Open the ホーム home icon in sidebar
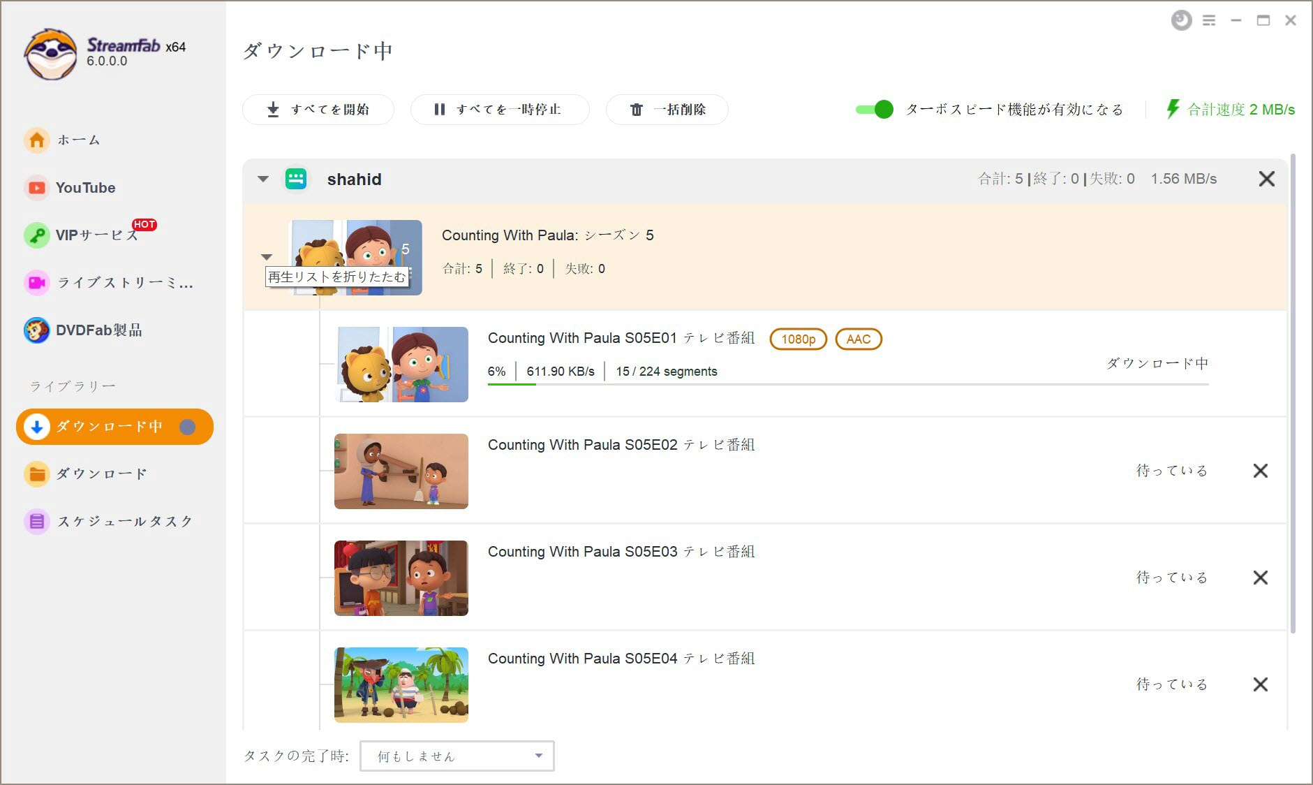Screen dimensions: 1313x785 [37, 140]
